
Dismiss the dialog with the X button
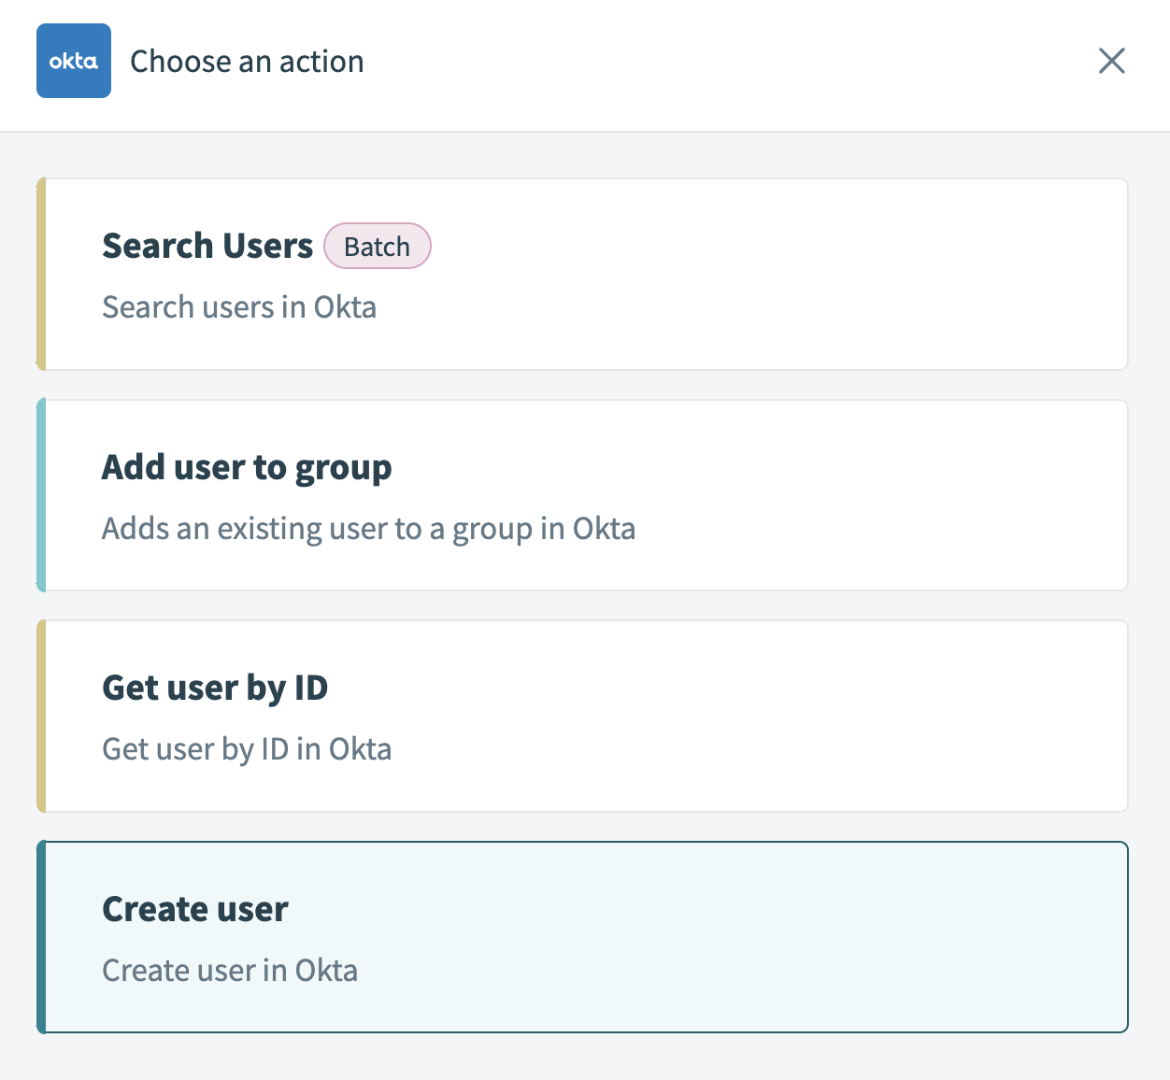click(1111, 60)
